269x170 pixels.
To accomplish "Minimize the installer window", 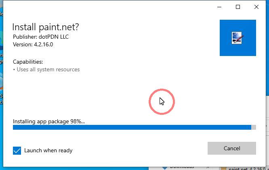I will coord(220,7).
